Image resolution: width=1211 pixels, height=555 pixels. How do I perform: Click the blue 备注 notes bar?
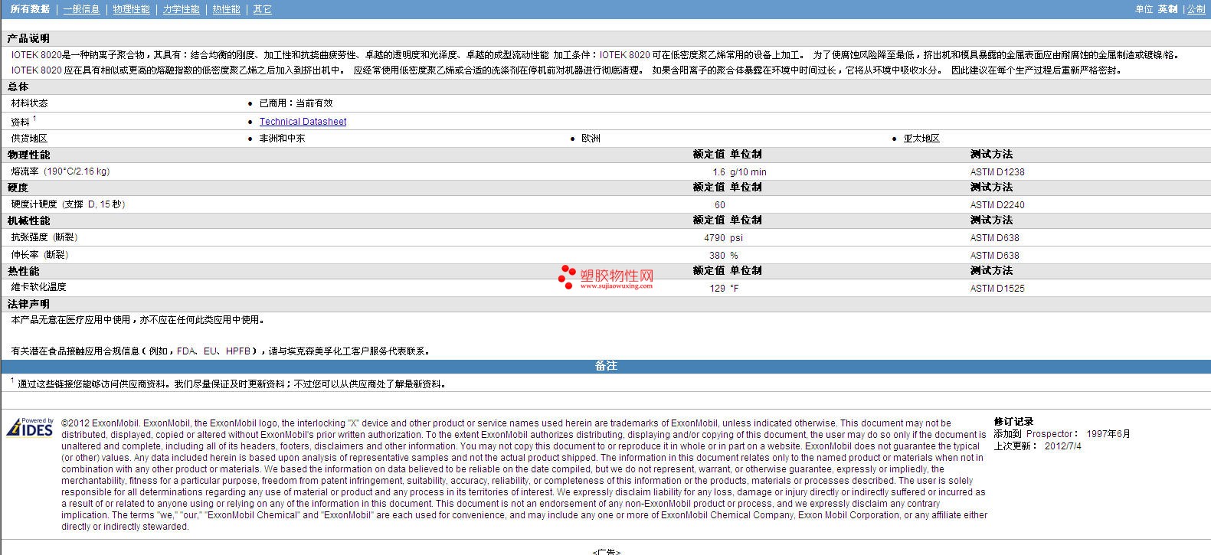click(x=605, y=366)
